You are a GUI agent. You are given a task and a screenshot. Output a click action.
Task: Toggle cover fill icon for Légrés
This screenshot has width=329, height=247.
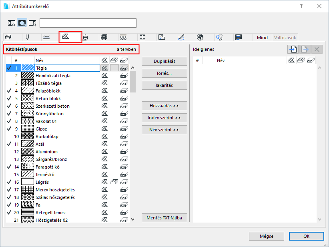(114, 182)
